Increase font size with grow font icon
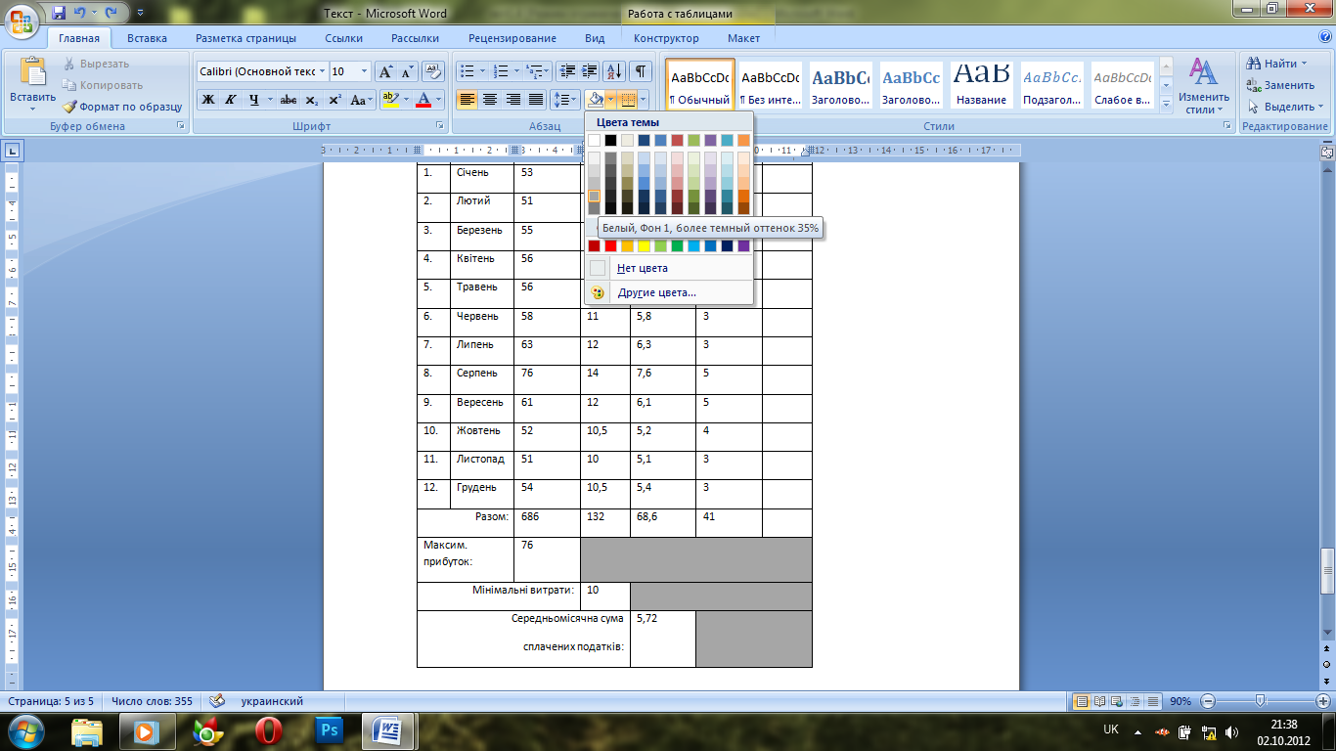 click(x=385, y=71)
